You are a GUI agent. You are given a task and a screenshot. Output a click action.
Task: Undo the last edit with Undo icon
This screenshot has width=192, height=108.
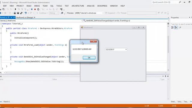(x=25, y=13)
